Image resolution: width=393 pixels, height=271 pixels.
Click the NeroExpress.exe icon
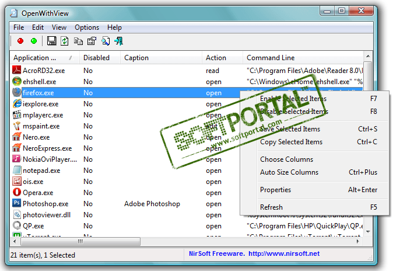[16, 148]
